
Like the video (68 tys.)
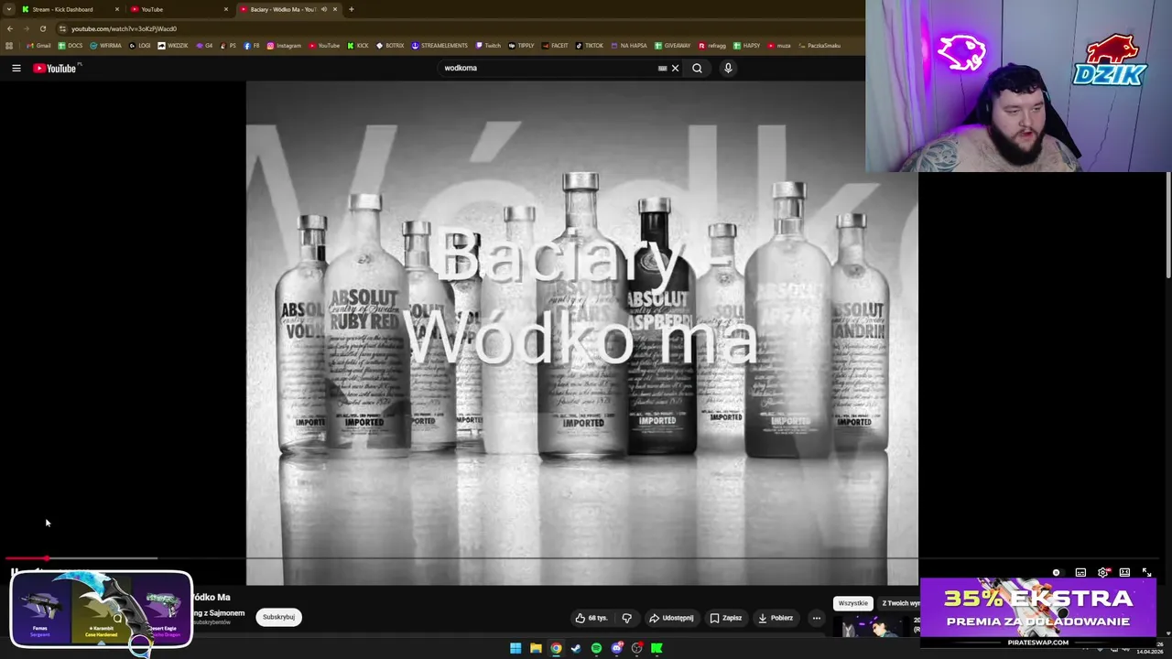coord(591,618)
